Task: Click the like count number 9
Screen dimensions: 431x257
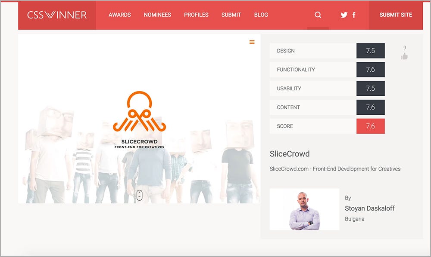Action: point(405,48)
